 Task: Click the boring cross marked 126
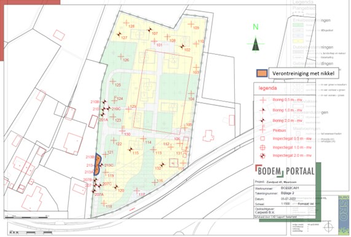point(121,57)
